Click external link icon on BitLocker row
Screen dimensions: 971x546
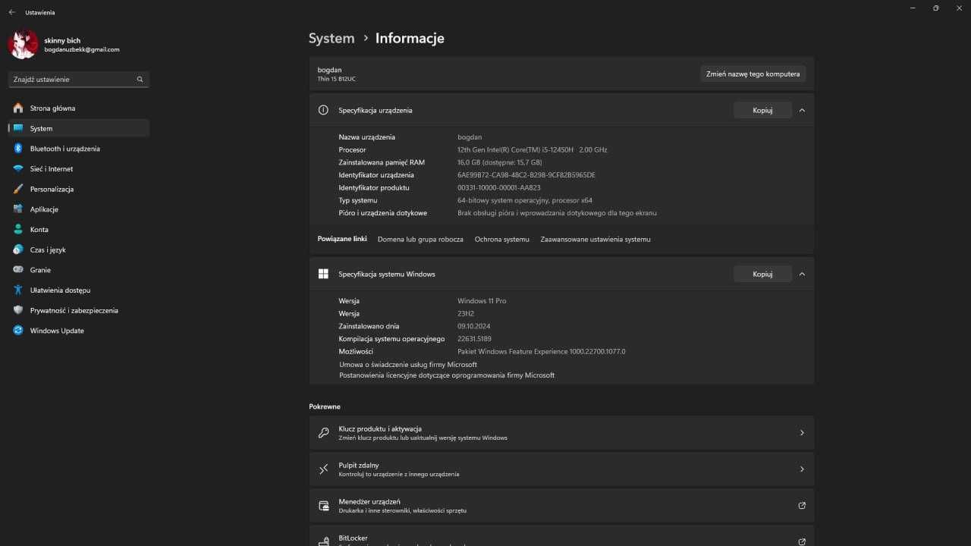pos(802,541)
